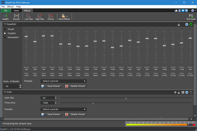Open the More Effects dropdown
This screenshot has width=197, height=131.
(x=64, y=17)
